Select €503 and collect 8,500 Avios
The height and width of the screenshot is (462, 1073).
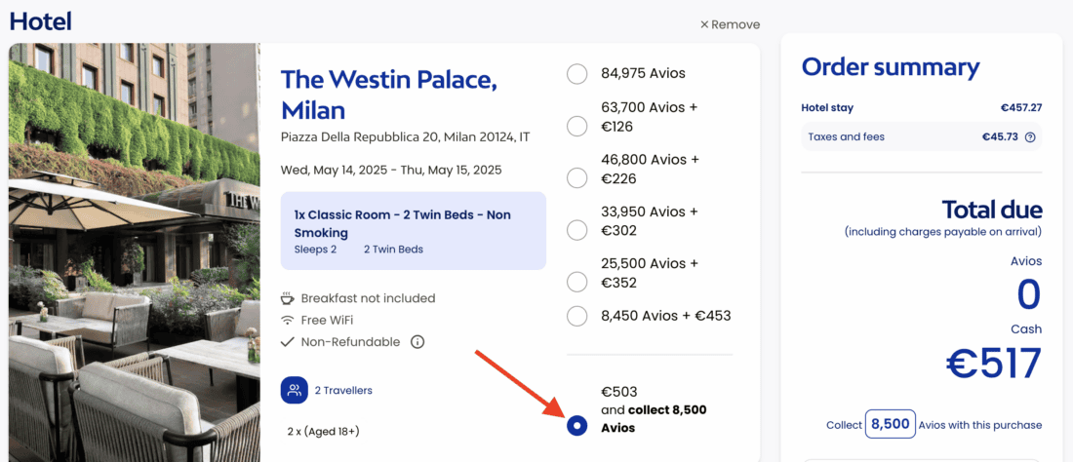(x=576, y=426)
